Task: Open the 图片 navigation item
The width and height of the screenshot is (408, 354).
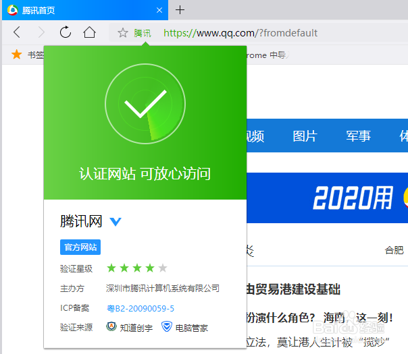Action: click(x=305, y=136)
